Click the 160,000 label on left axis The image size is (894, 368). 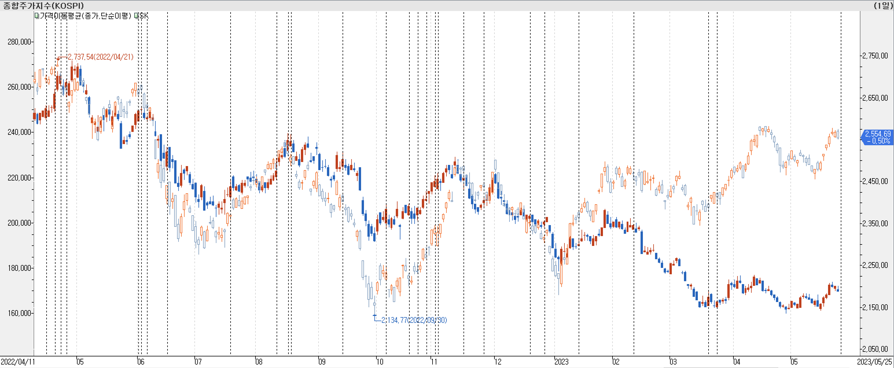pos(19,313)
